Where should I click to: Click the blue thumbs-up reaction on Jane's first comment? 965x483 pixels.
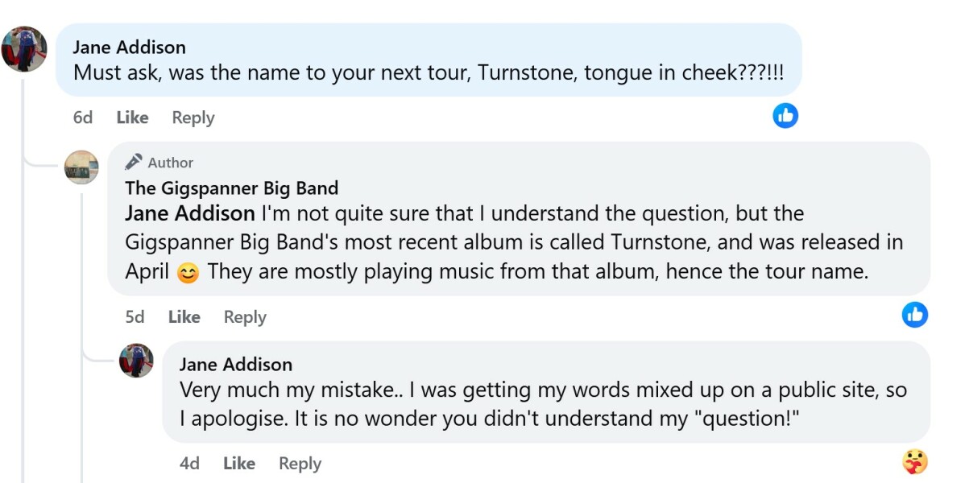[x=785, y=115]
